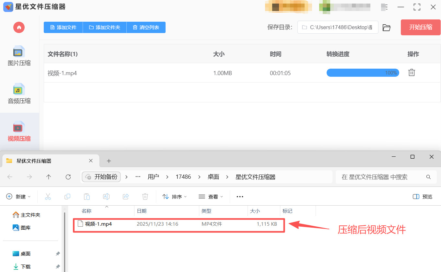Viewport: 441px width, 272px height.
Task: Navigate to 17486 in the breadcrumb
Action: click(x=183, y=177)
